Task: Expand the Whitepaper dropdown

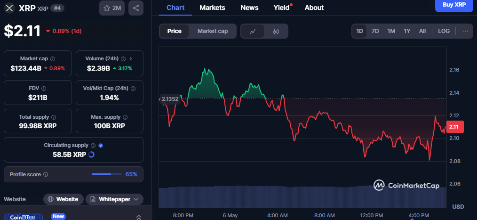Action: coord(114,199)
